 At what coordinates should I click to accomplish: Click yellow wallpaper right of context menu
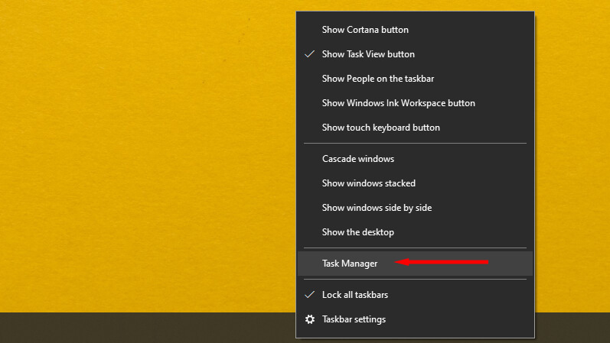pyautogui.click(x=572, y=153)
